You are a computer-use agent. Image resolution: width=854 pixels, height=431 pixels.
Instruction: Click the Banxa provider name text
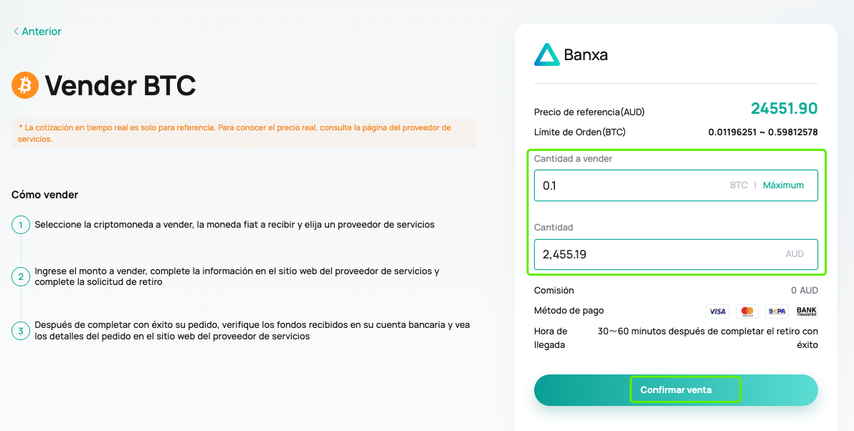586,55
